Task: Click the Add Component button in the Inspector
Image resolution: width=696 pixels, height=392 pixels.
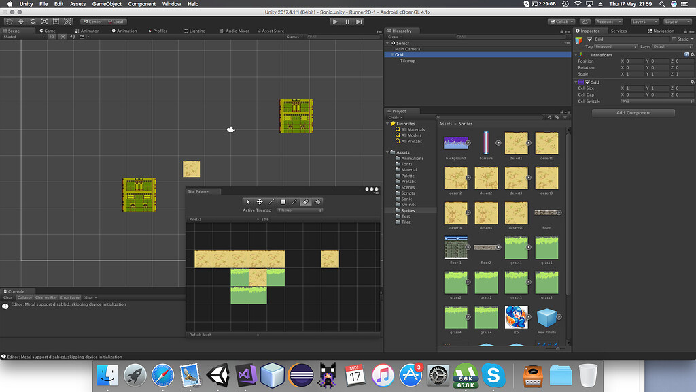Action: (x=633, y=112)
